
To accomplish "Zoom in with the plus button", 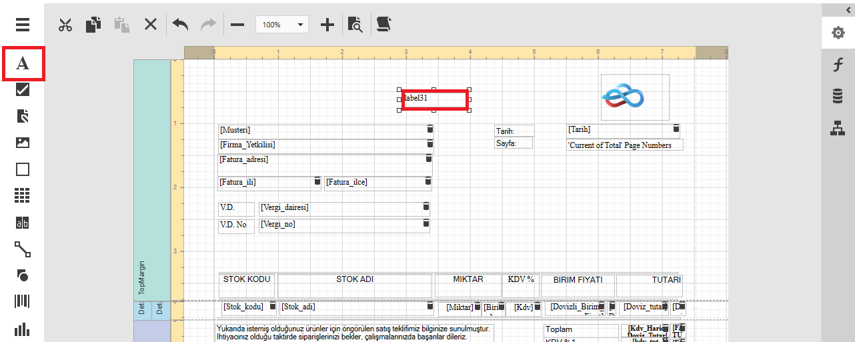I will [x=327, y=25].
